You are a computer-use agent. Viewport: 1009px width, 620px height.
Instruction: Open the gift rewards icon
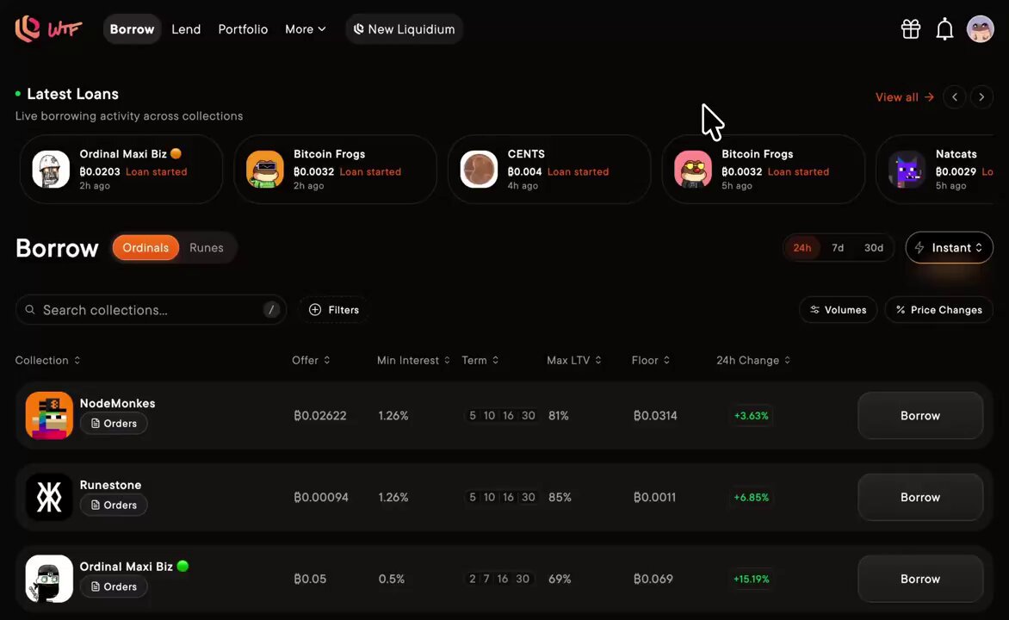click(911, 29)
